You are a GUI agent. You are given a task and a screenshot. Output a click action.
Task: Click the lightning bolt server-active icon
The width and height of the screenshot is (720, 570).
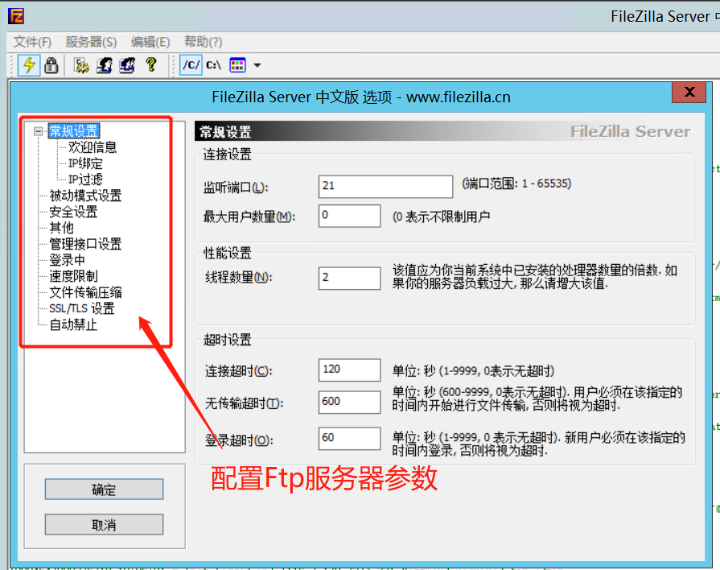[x=29, y=65]
